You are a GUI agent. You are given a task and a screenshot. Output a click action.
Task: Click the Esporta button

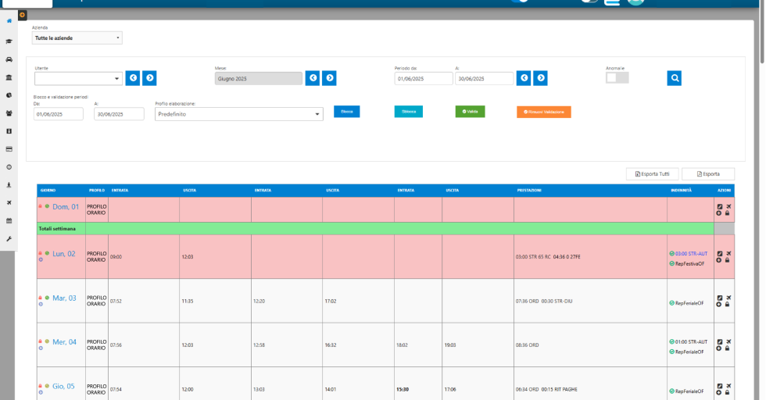click(x=708, y=174)
